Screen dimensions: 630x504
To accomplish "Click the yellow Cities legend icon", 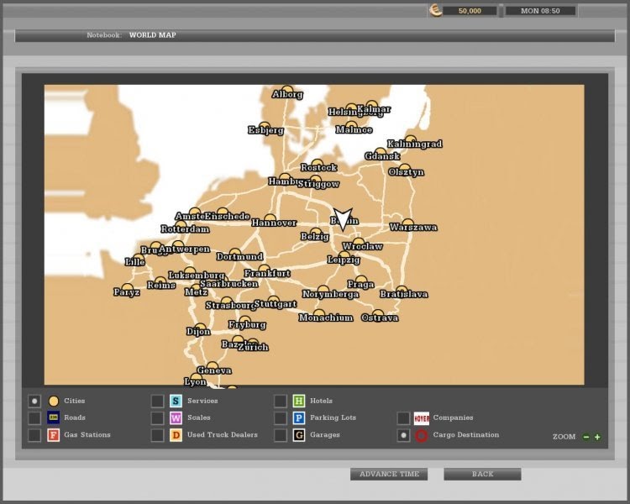I will pos(54,401).
